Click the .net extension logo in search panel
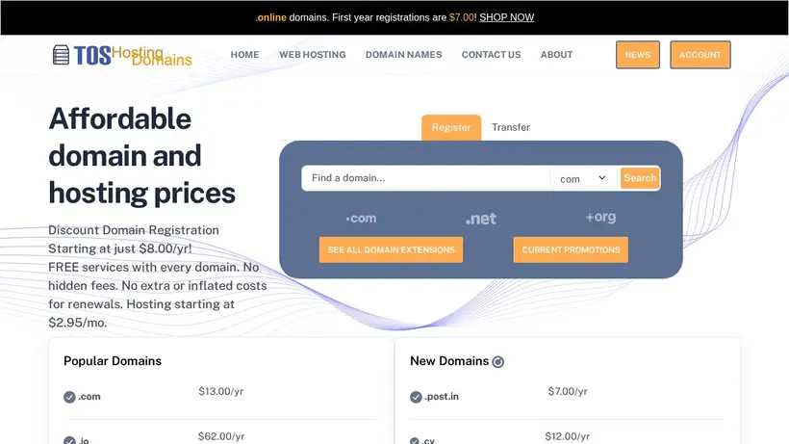The image size is (789, 444). [480, 219]
